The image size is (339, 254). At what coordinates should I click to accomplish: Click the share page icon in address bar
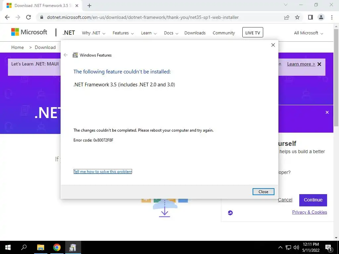point(287,17)
